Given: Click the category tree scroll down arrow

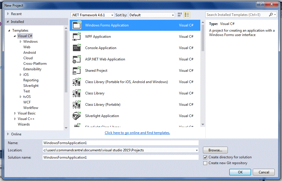Looking at the screenshot, I should pyautogui.click(x=66, y=128).
